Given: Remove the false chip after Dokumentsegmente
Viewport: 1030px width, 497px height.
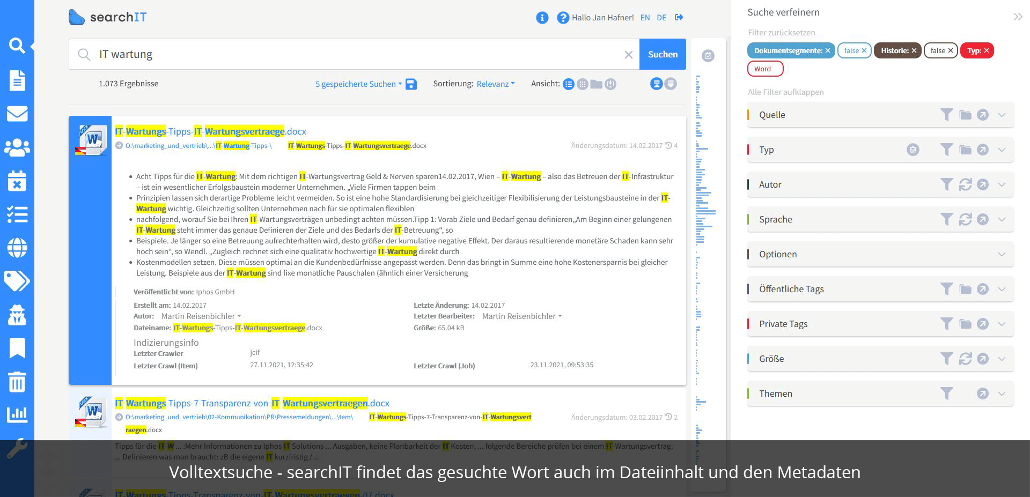Looking at the screenshot, I should [864, 50].
